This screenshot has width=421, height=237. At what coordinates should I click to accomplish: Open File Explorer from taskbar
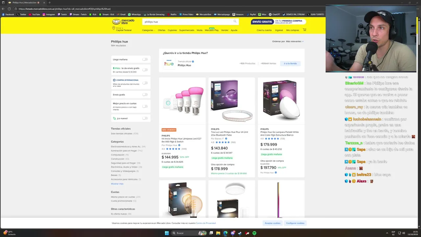pyautogui.click(x=218, y=233)
